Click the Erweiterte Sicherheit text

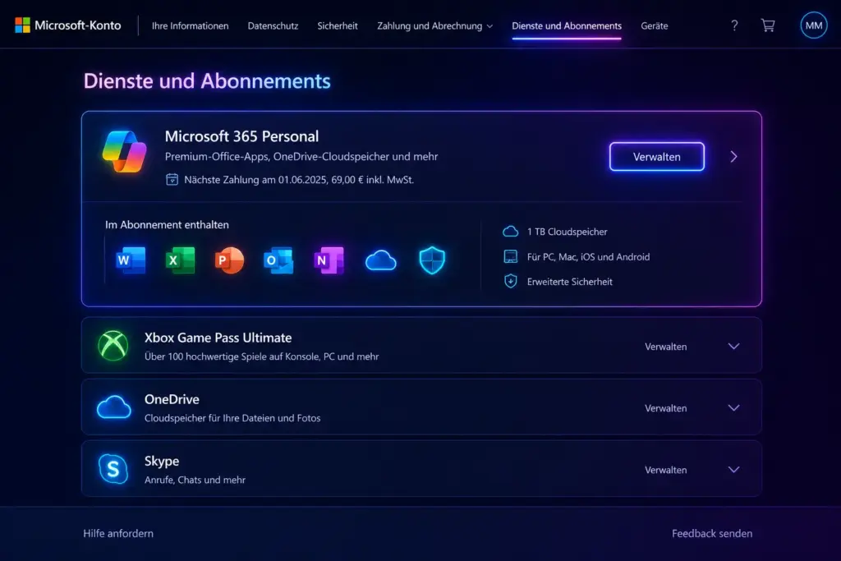click(x=570, y=282)
